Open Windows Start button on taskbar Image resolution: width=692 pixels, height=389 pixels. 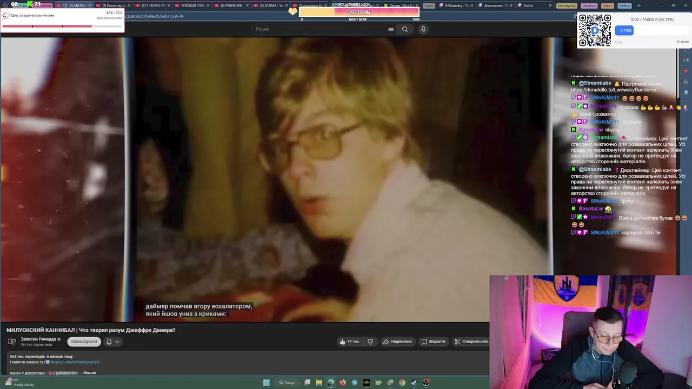(266, 383)
